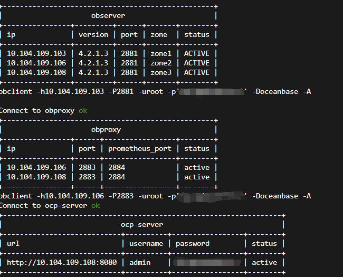Select observer IP 10.104.109.106 in zone2 row
The image size is (343, 277).
pos(36,63)
